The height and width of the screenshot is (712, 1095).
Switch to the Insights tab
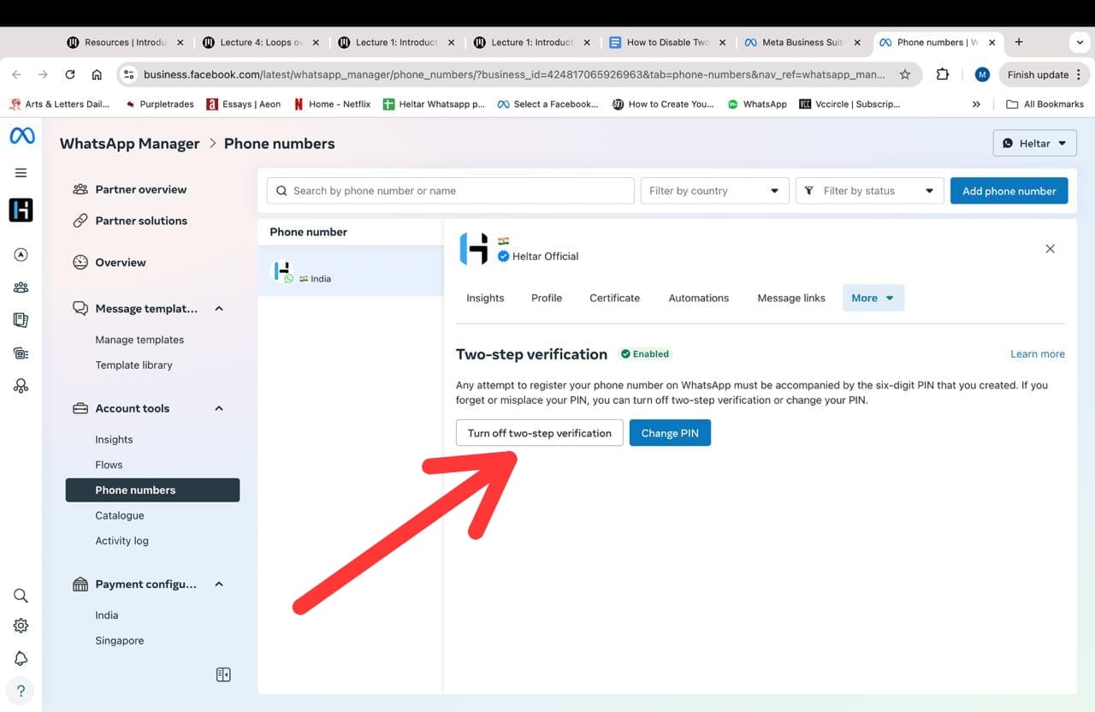click(x=485, y=298)
